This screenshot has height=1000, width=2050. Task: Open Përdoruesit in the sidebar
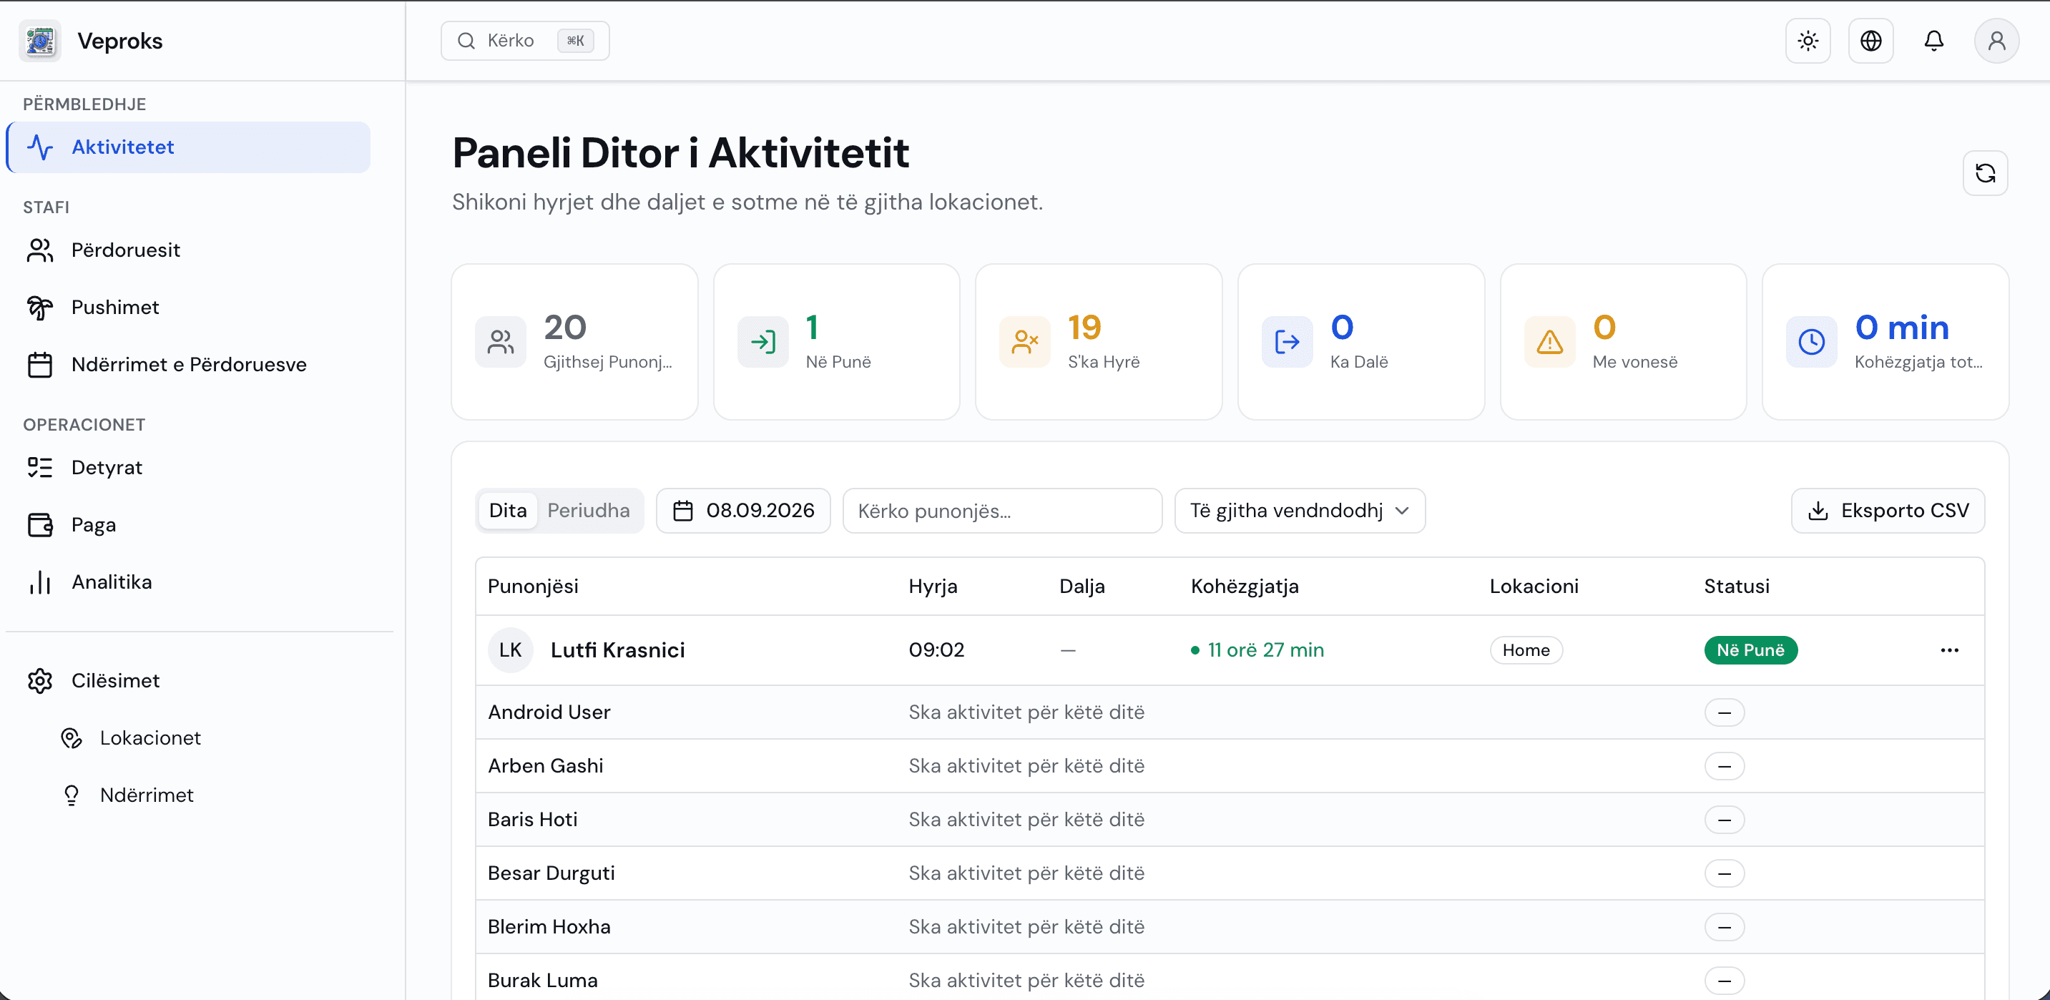pyautogui.click(x=189, y=250)
